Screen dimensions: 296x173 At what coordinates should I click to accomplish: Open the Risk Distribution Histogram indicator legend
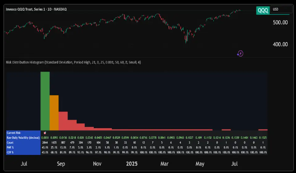tap(73, 62)
